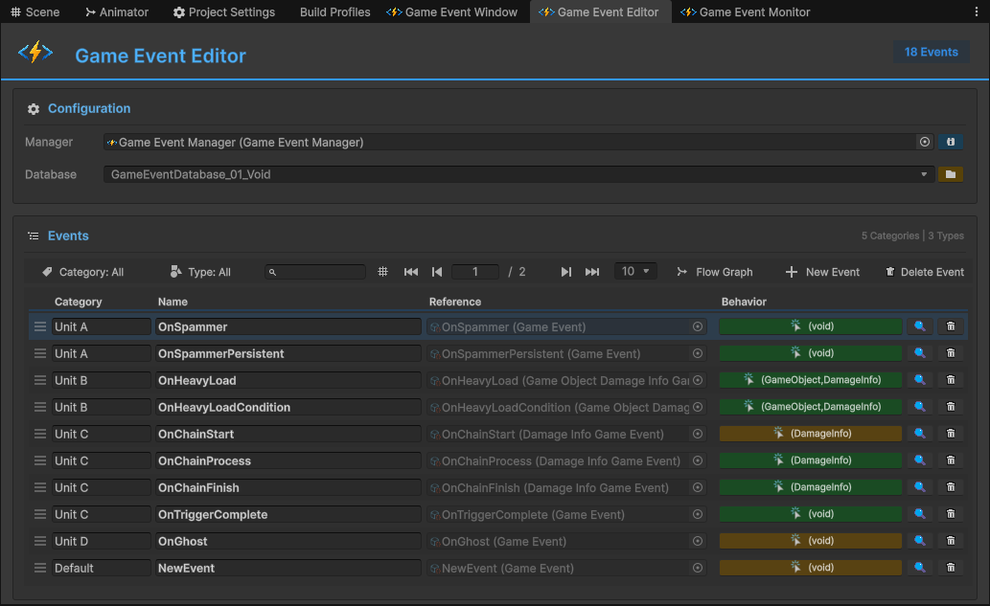Open OnSpammer's reference picker circle icon
The width and height of the screenshot is (990, 606).
[698, 325]
